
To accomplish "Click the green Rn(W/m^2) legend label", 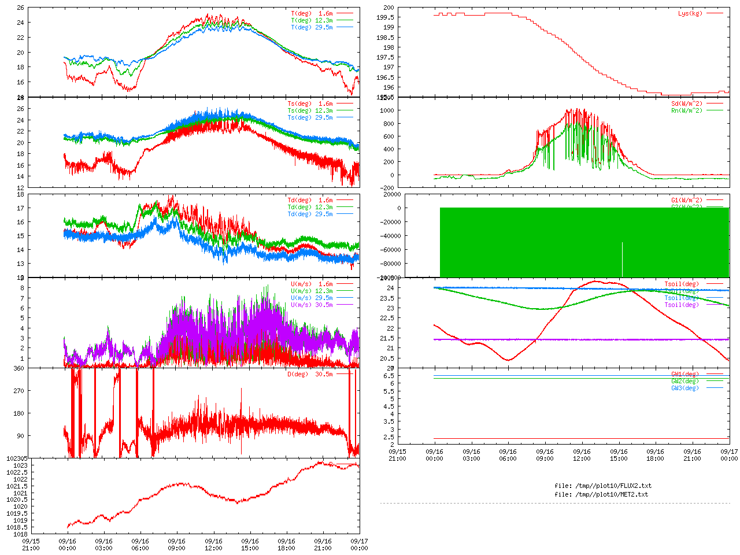I will click(686, 110).
